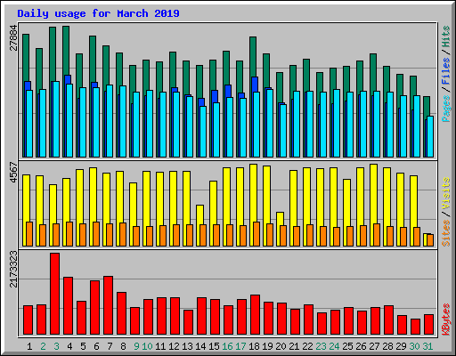Click day label 8 on the x-axis
This screenshot has width=456, height=356.
pyautogui.click(x=123, y=346)
